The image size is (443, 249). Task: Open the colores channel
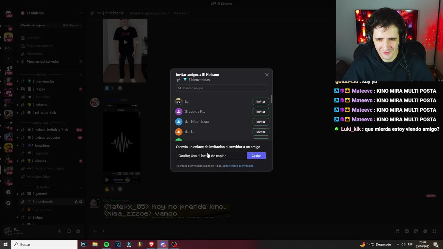click(x=51, y=105)
